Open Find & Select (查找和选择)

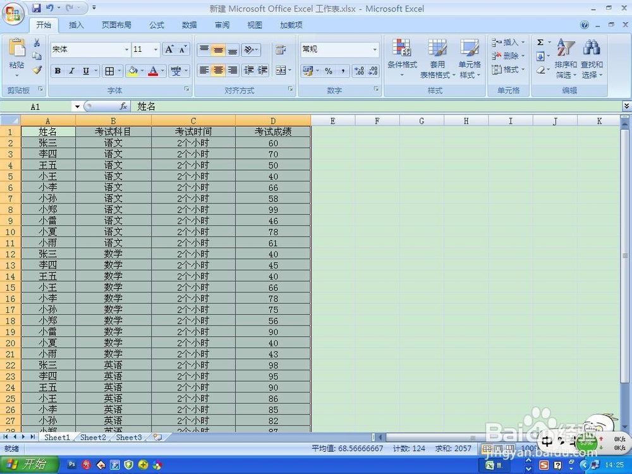592,58
